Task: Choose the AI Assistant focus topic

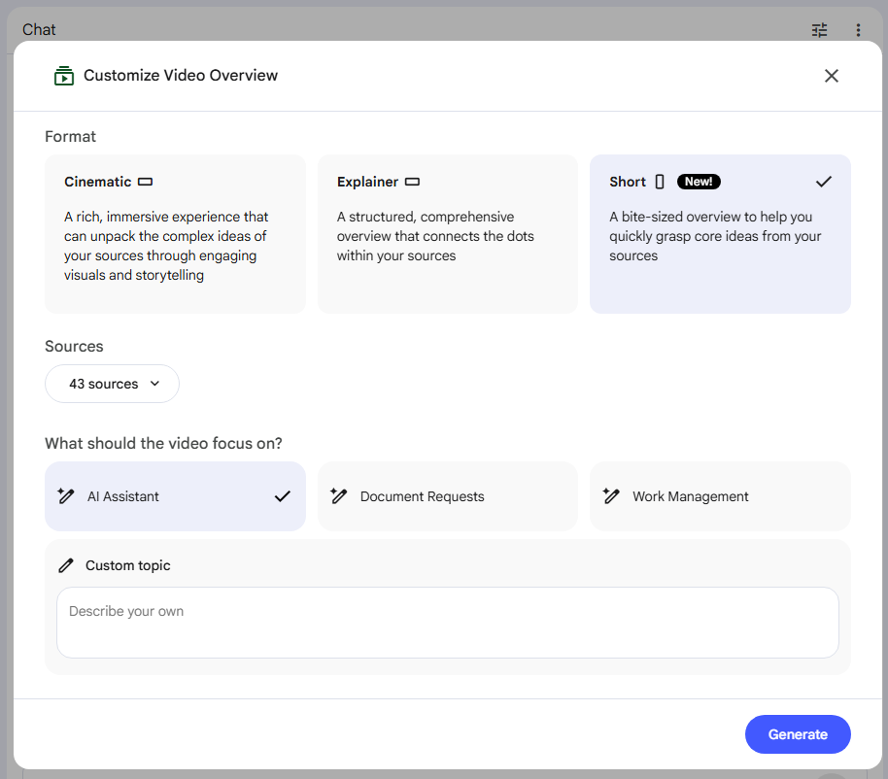Action: click(x=175, y=496)
